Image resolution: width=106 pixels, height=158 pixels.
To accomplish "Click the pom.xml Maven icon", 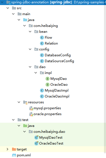I will (14, 155).
